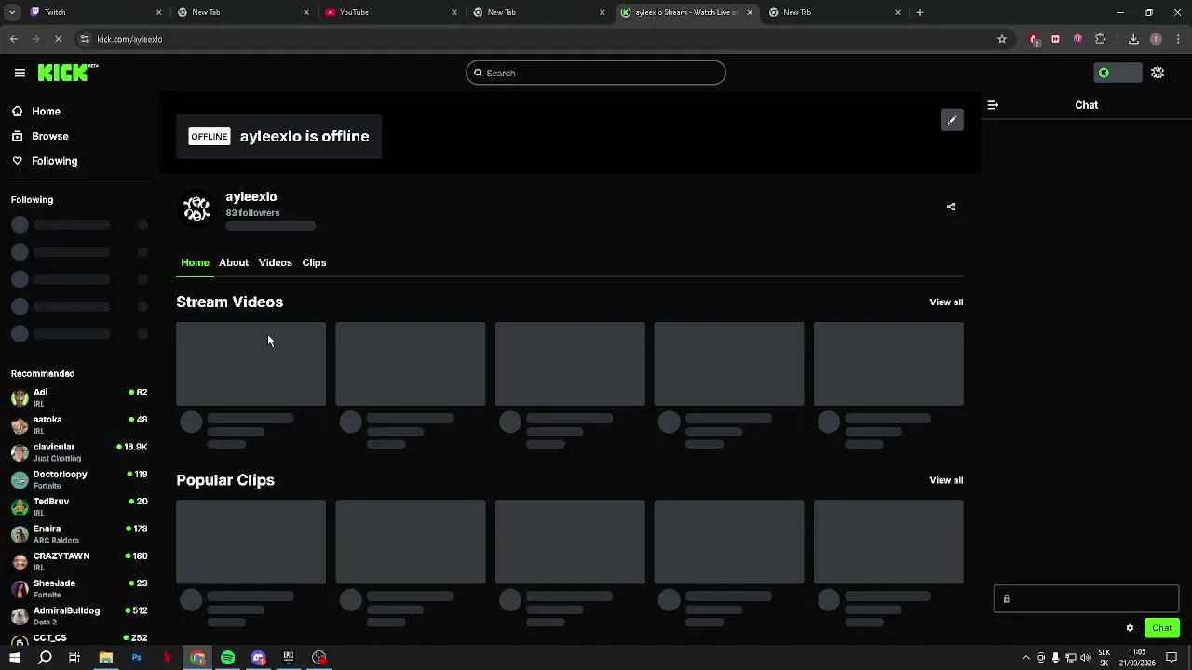This screenshot has height=670, width=1192.
Task: Open Browse in the sidebar
Action: pyautogui.click(x=50, y=136)
